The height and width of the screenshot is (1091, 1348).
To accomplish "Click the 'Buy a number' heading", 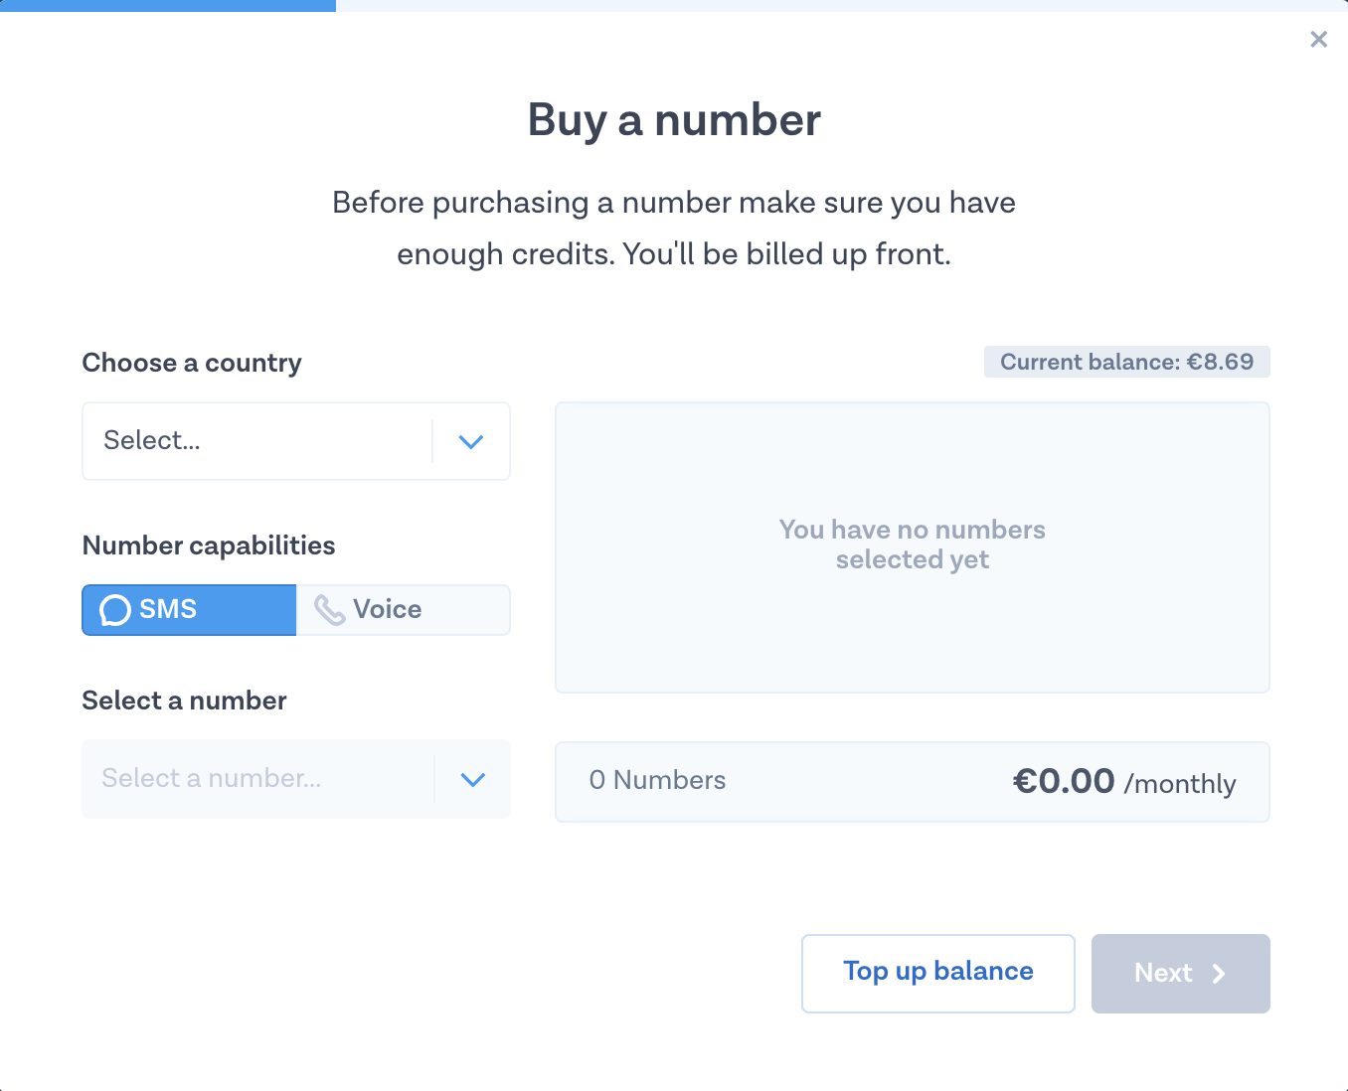I will [x=674, y=120].
